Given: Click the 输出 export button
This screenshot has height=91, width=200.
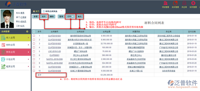Looking at the screenshot, I should click(80, 16).
